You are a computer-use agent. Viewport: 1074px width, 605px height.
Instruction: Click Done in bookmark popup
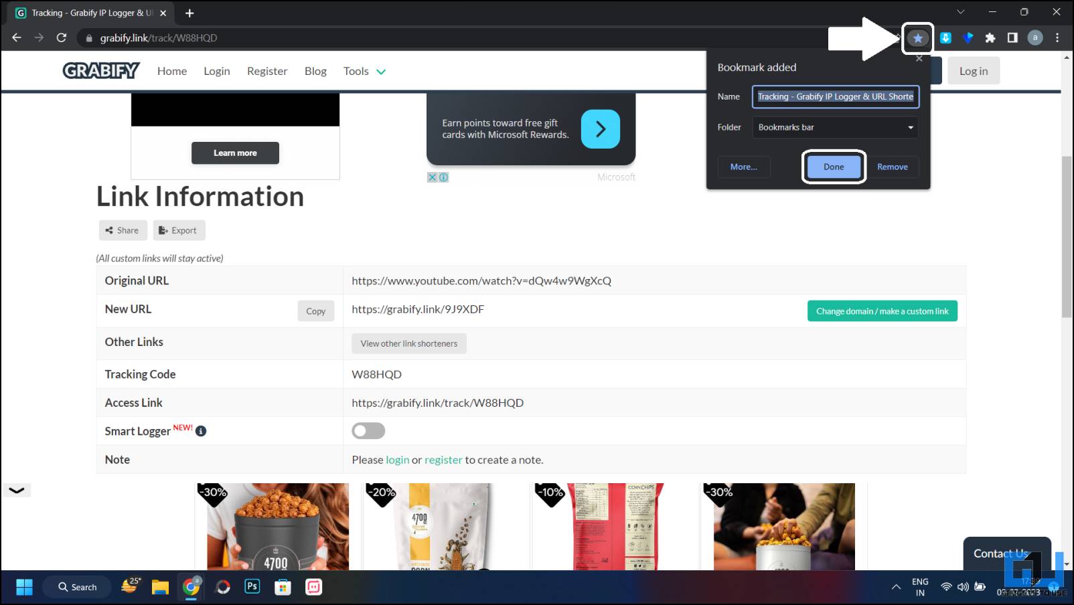[x=834, y=167]
